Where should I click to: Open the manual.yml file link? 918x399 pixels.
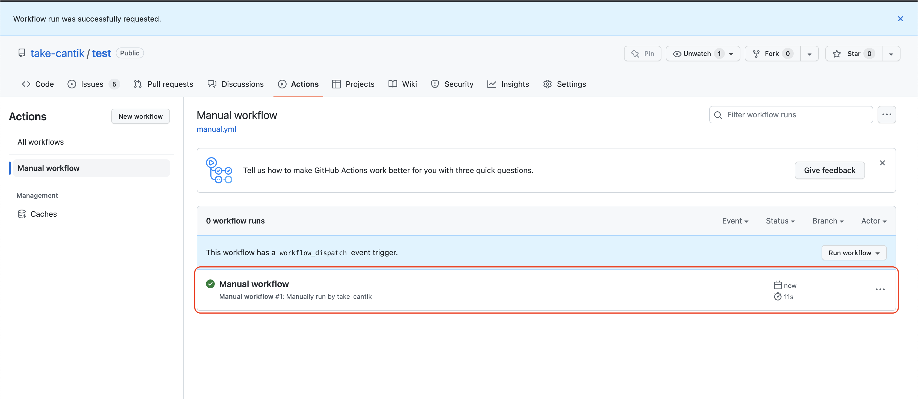[x=216, y=129]
